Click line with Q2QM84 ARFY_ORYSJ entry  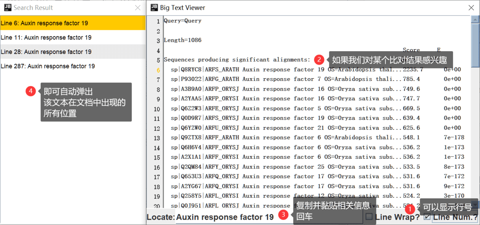[x=317, y=167]
